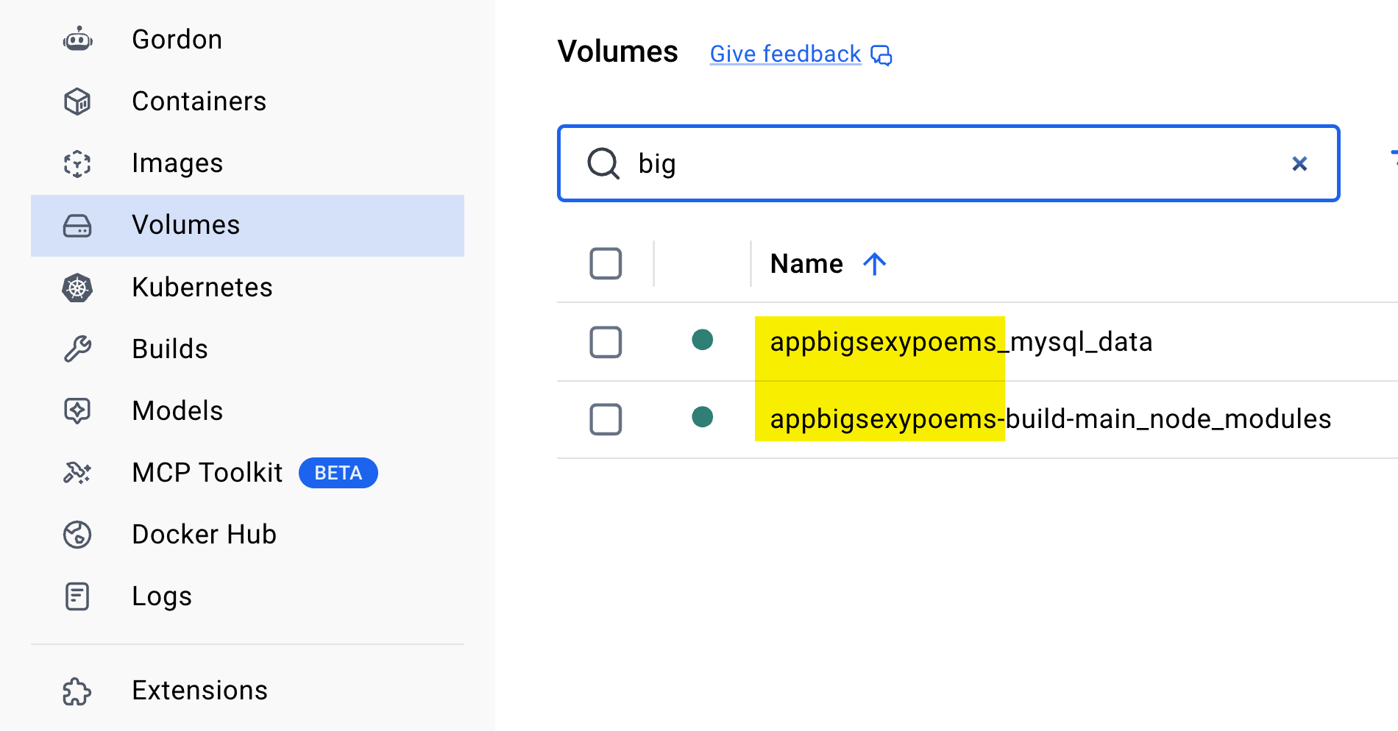Image resolution: width=1398 pixels, height=731 pixels.
Task: Open the Logs section
Action: [x=247, y=596]
